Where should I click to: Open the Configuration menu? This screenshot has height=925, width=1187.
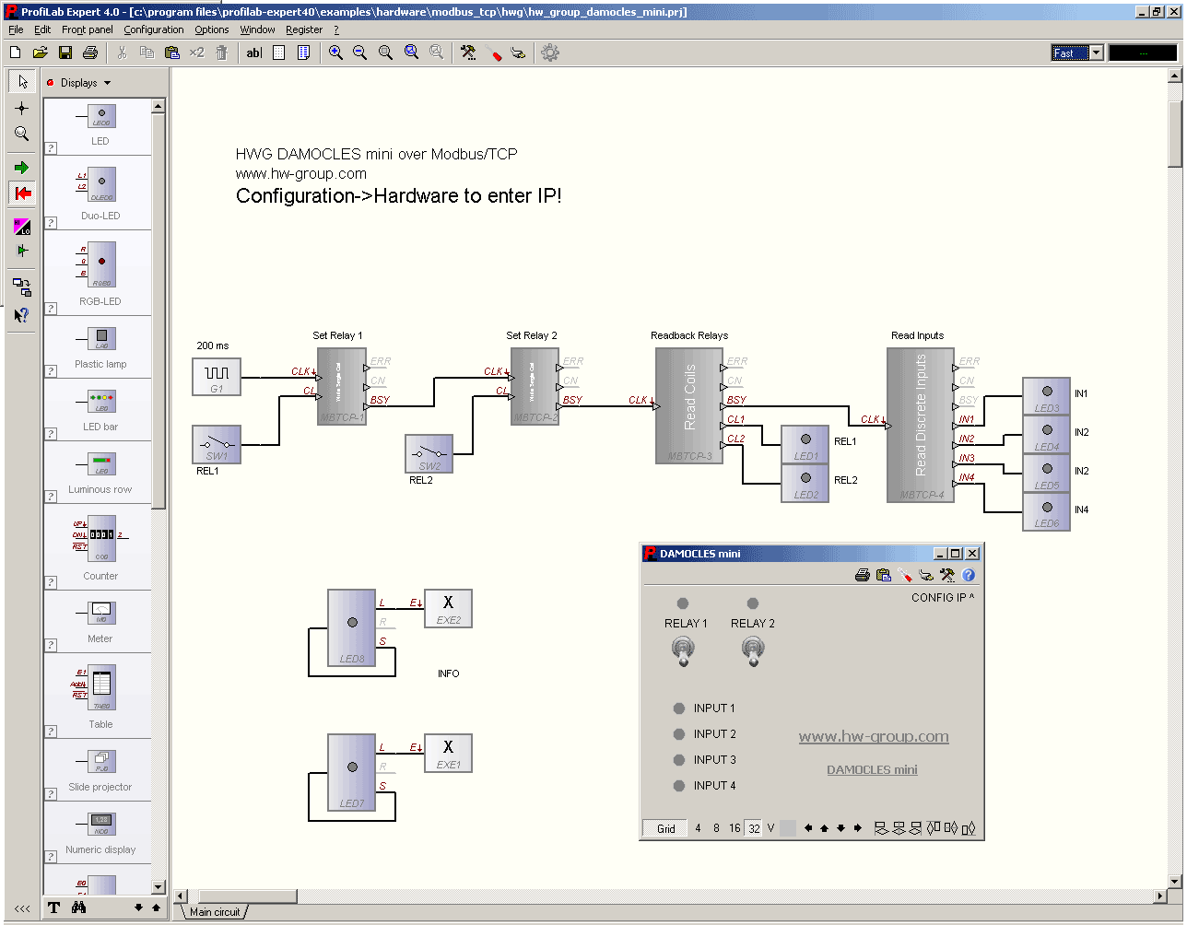(x=154, y=29)
